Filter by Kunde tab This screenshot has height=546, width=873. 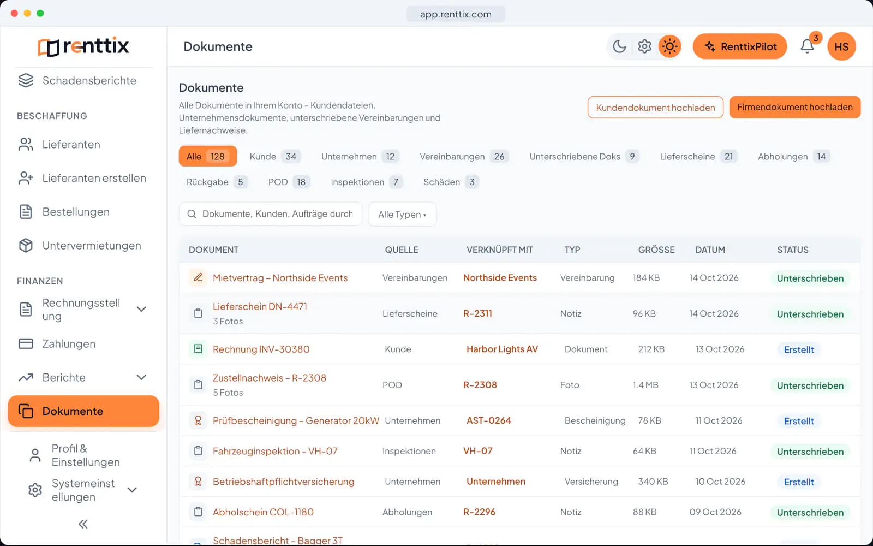tap(274, 156)
